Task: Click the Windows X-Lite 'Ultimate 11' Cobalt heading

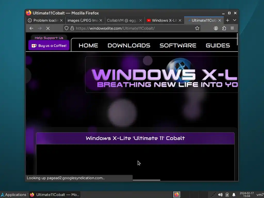Action: point(135,138)
